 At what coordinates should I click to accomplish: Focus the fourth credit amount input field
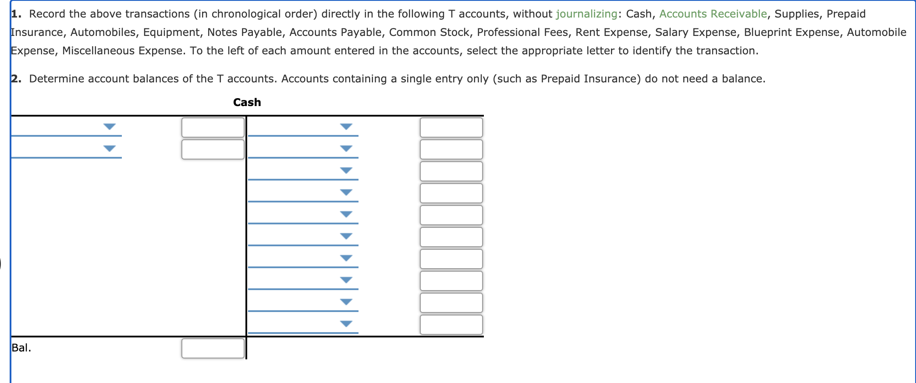tap(451, 193)
